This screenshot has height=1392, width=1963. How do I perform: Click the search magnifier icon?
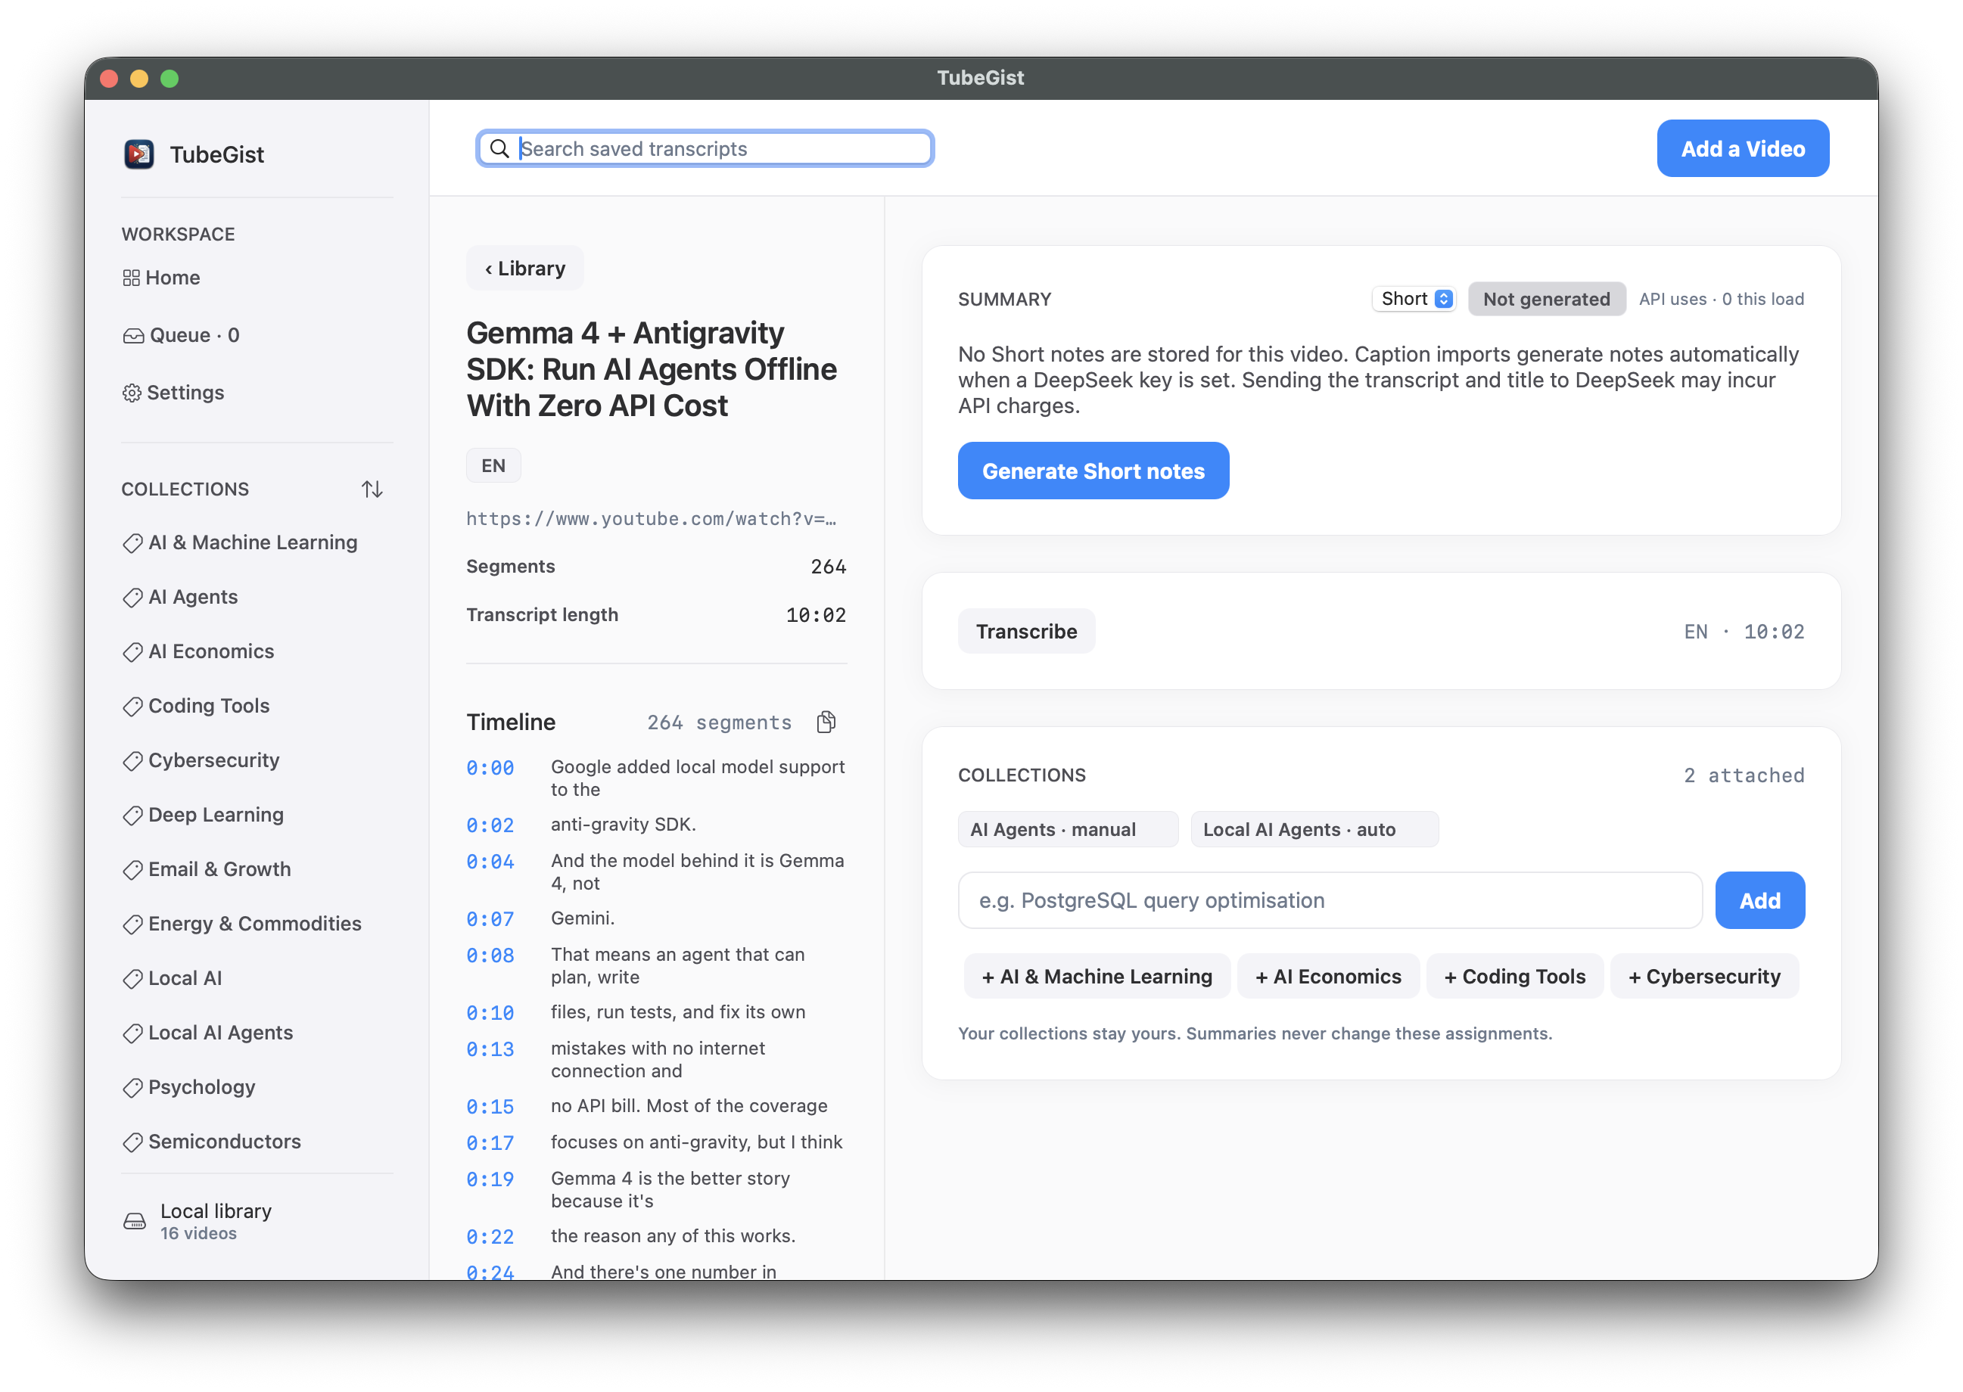pyautogui.click(x=499, y=148)
